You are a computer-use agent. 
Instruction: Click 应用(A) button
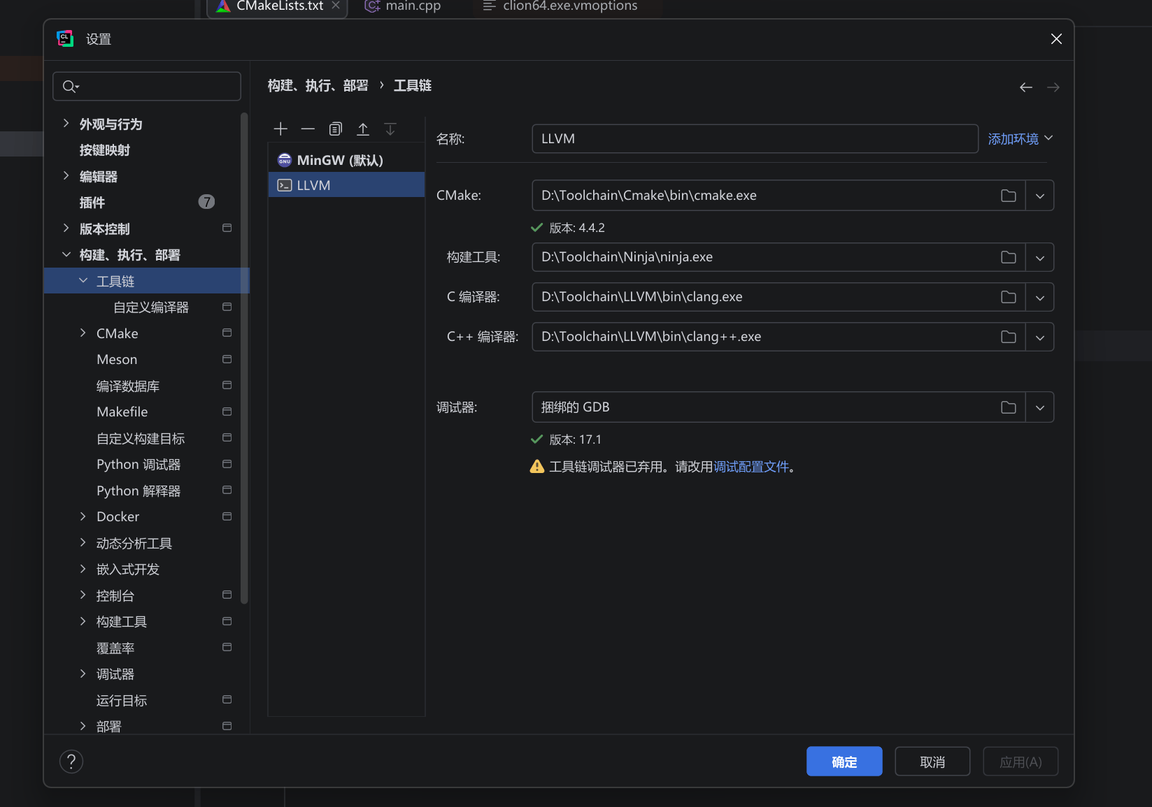[x=1021, y=762]
